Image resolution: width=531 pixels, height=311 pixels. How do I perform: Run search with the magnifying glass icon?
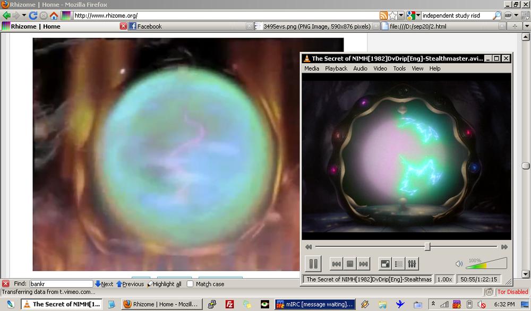(x=496, y=15)
